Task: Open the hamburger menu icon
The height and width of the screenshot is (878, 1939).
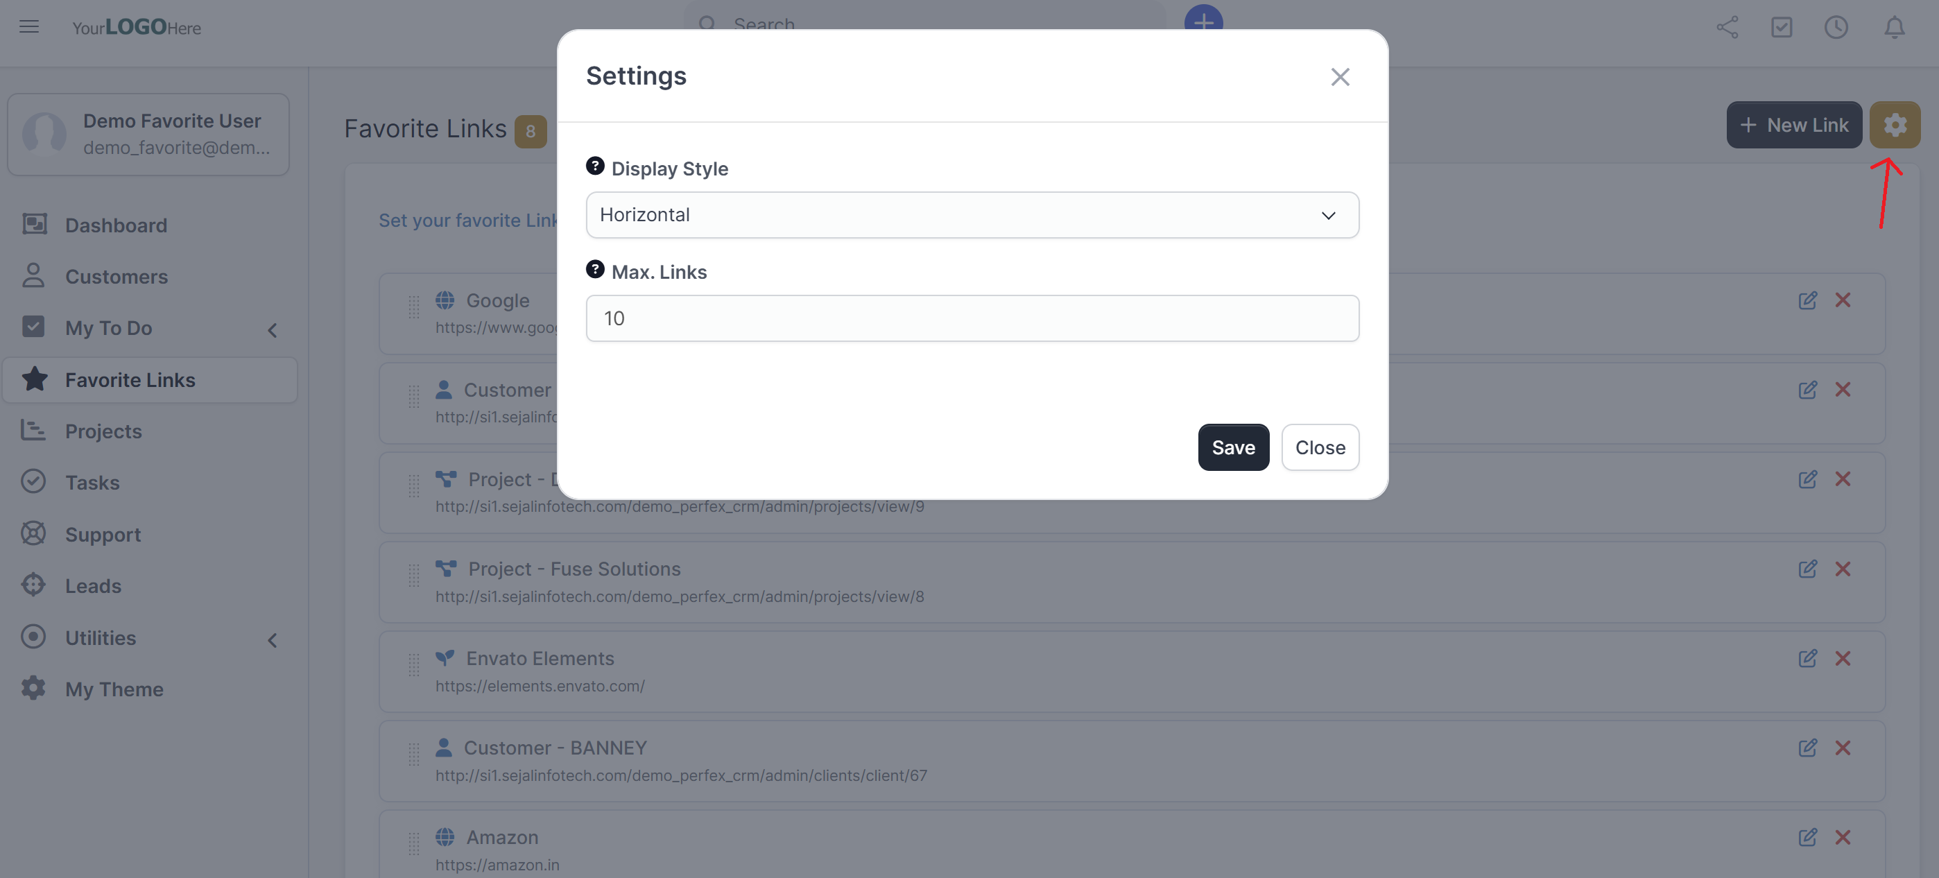Action: click(x=29, y=27)
